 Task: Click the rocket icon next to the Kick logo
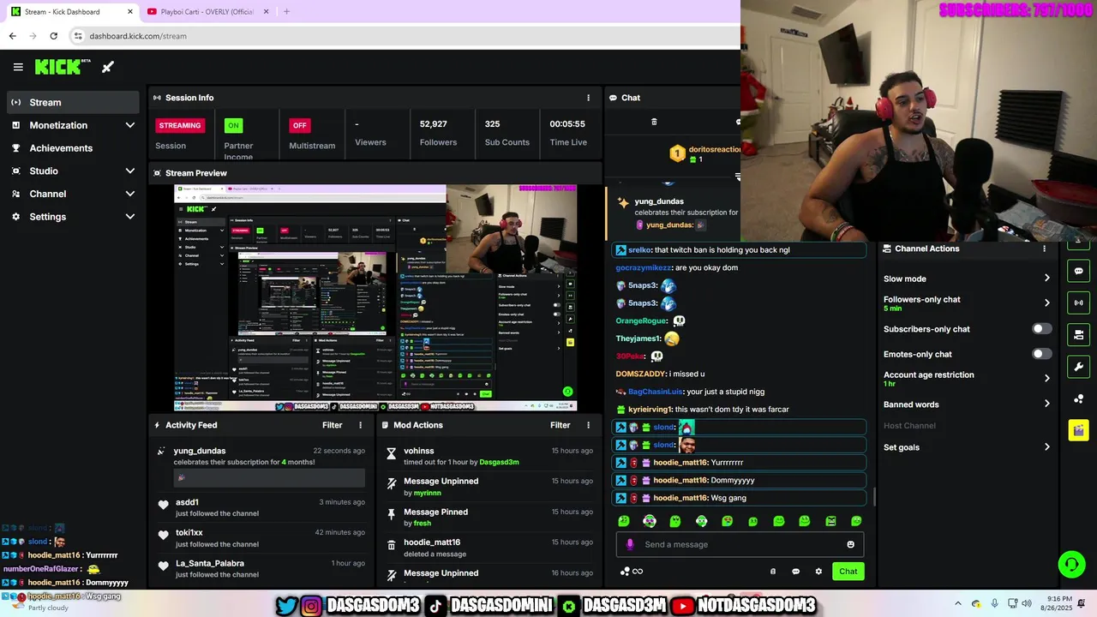point(108,67)
